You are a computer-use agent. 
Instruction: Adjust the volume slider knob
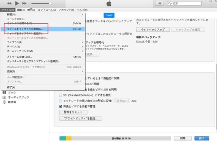pyautogui.click(x=50, y=4)
